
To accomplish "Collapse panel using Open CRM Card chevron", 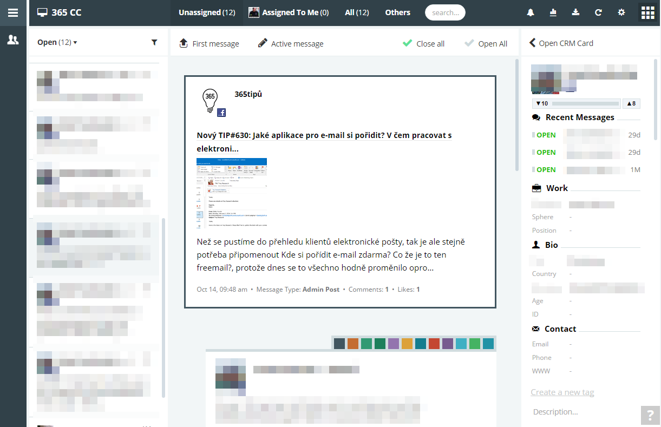I will tap(533, 43).
